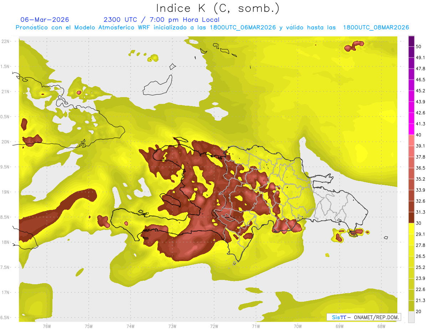Viewport: 428px width, 331px height.
Task: Click the '22N' latitude label
Action: pos(6,41)
